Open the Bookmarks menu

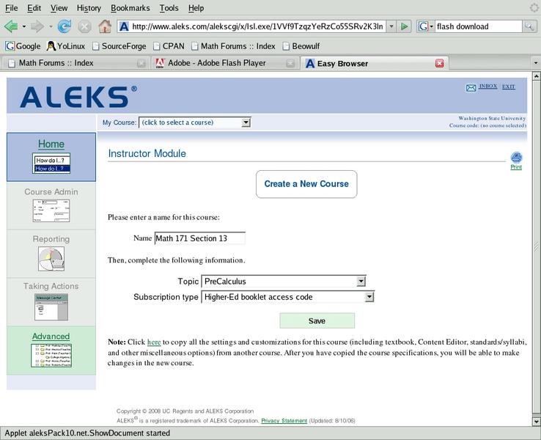[130, 8]
